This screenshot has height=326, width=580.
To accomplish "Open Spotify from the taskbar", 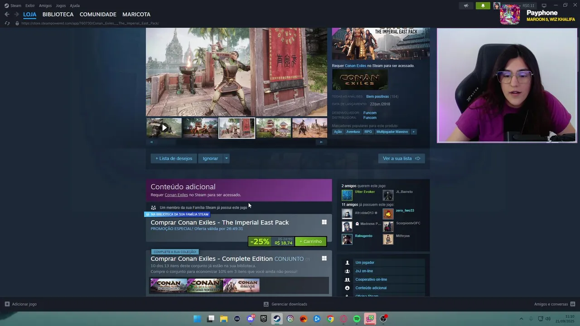I will coord(357,319).
